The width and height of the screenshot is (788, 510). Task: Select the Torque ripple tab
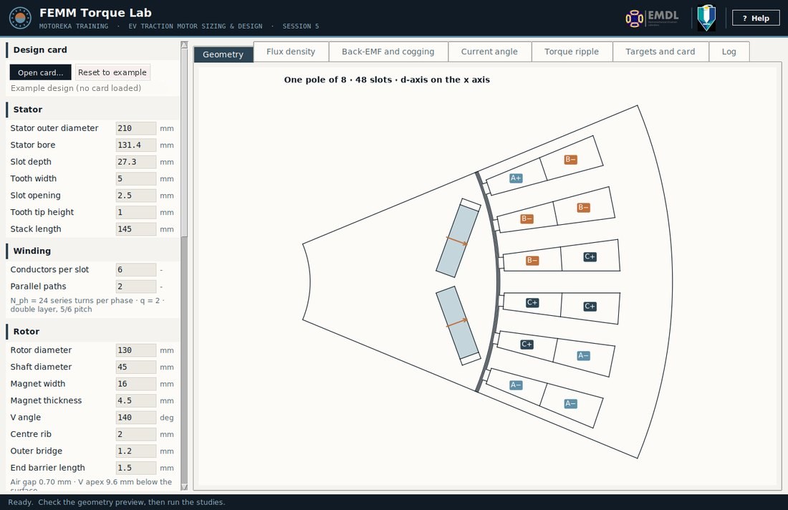572,52
